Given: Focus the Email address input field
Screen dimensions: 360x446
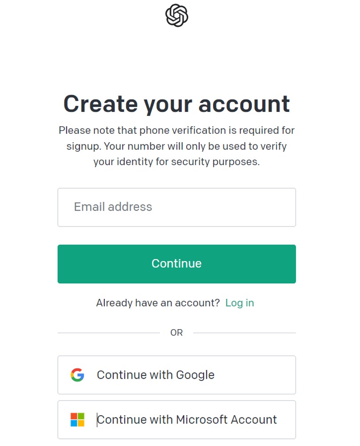Looking at the screenshot, I should pyautogui.click(x=176, y=207).
